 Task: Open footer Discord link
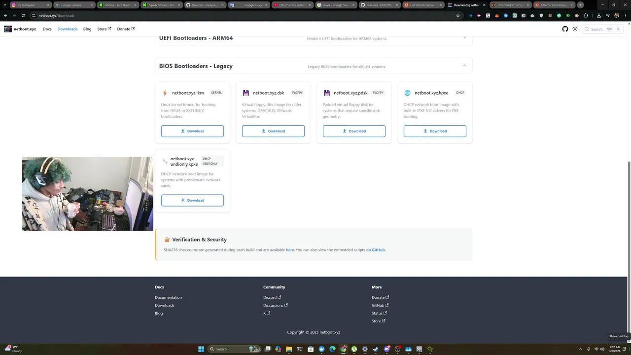click(272, 297)
